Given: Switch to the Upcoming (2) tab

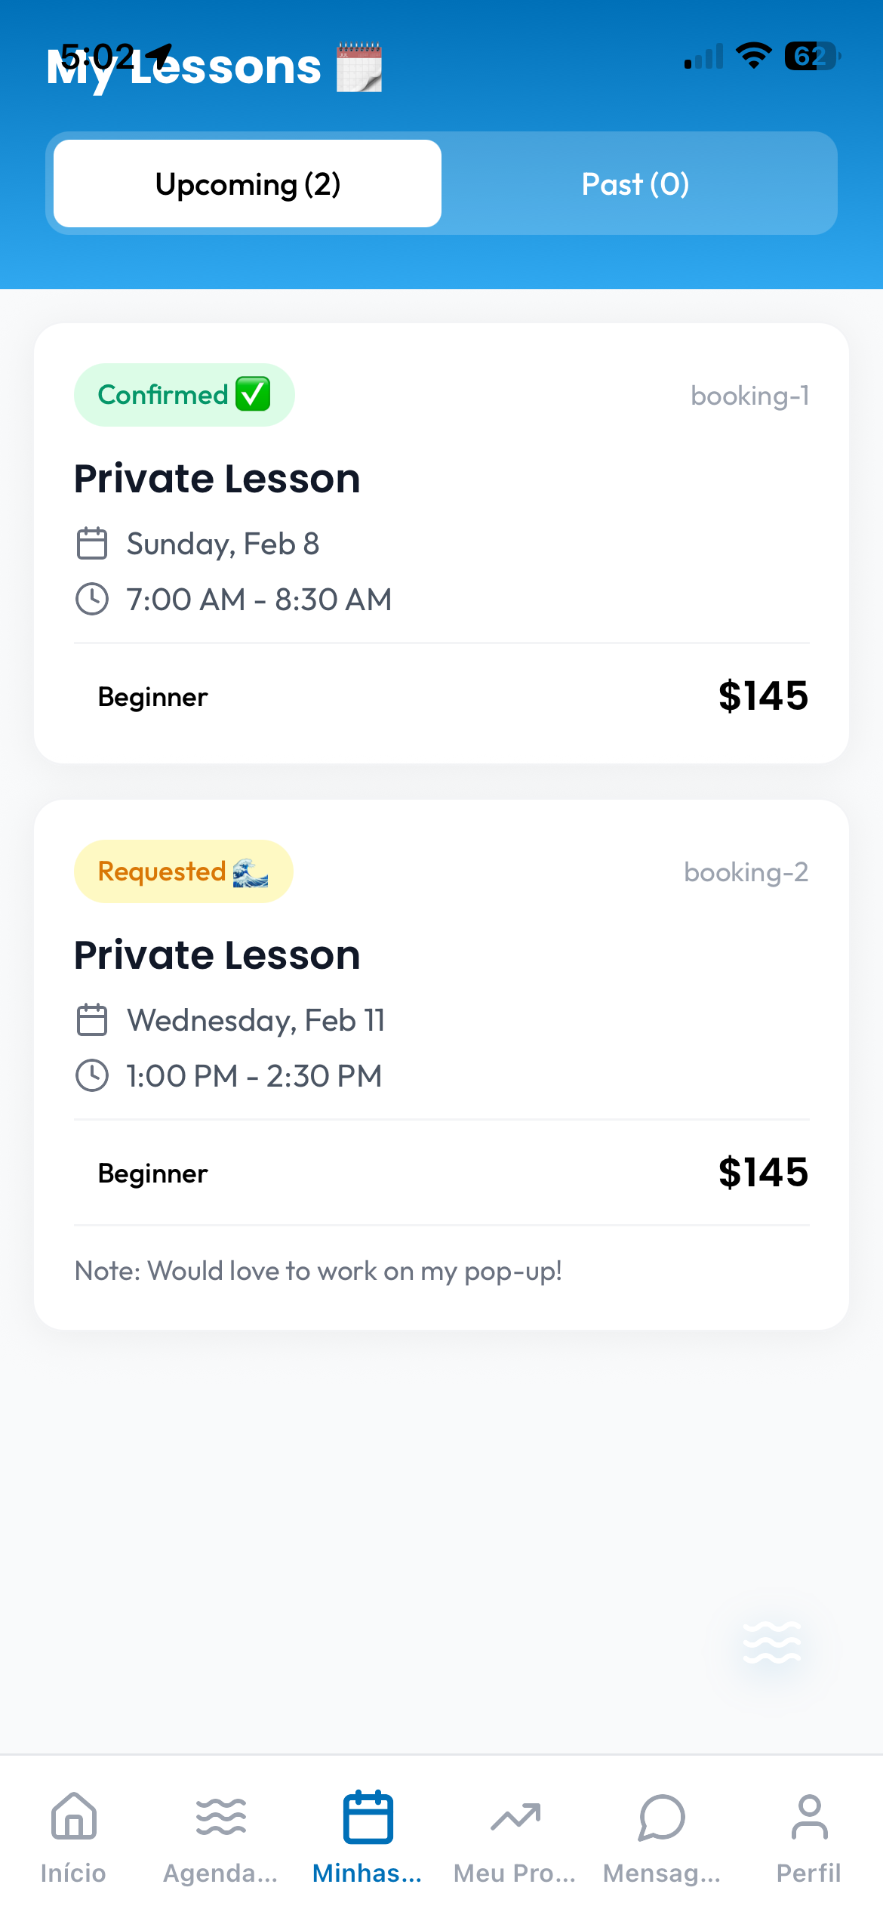Looking at the screenshot, I should (x=248, y=183).
